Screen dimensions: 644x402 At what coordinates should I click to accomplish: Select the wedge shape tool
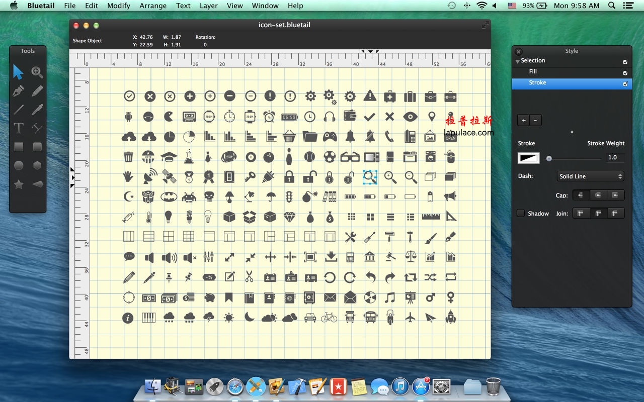point(37,184)
